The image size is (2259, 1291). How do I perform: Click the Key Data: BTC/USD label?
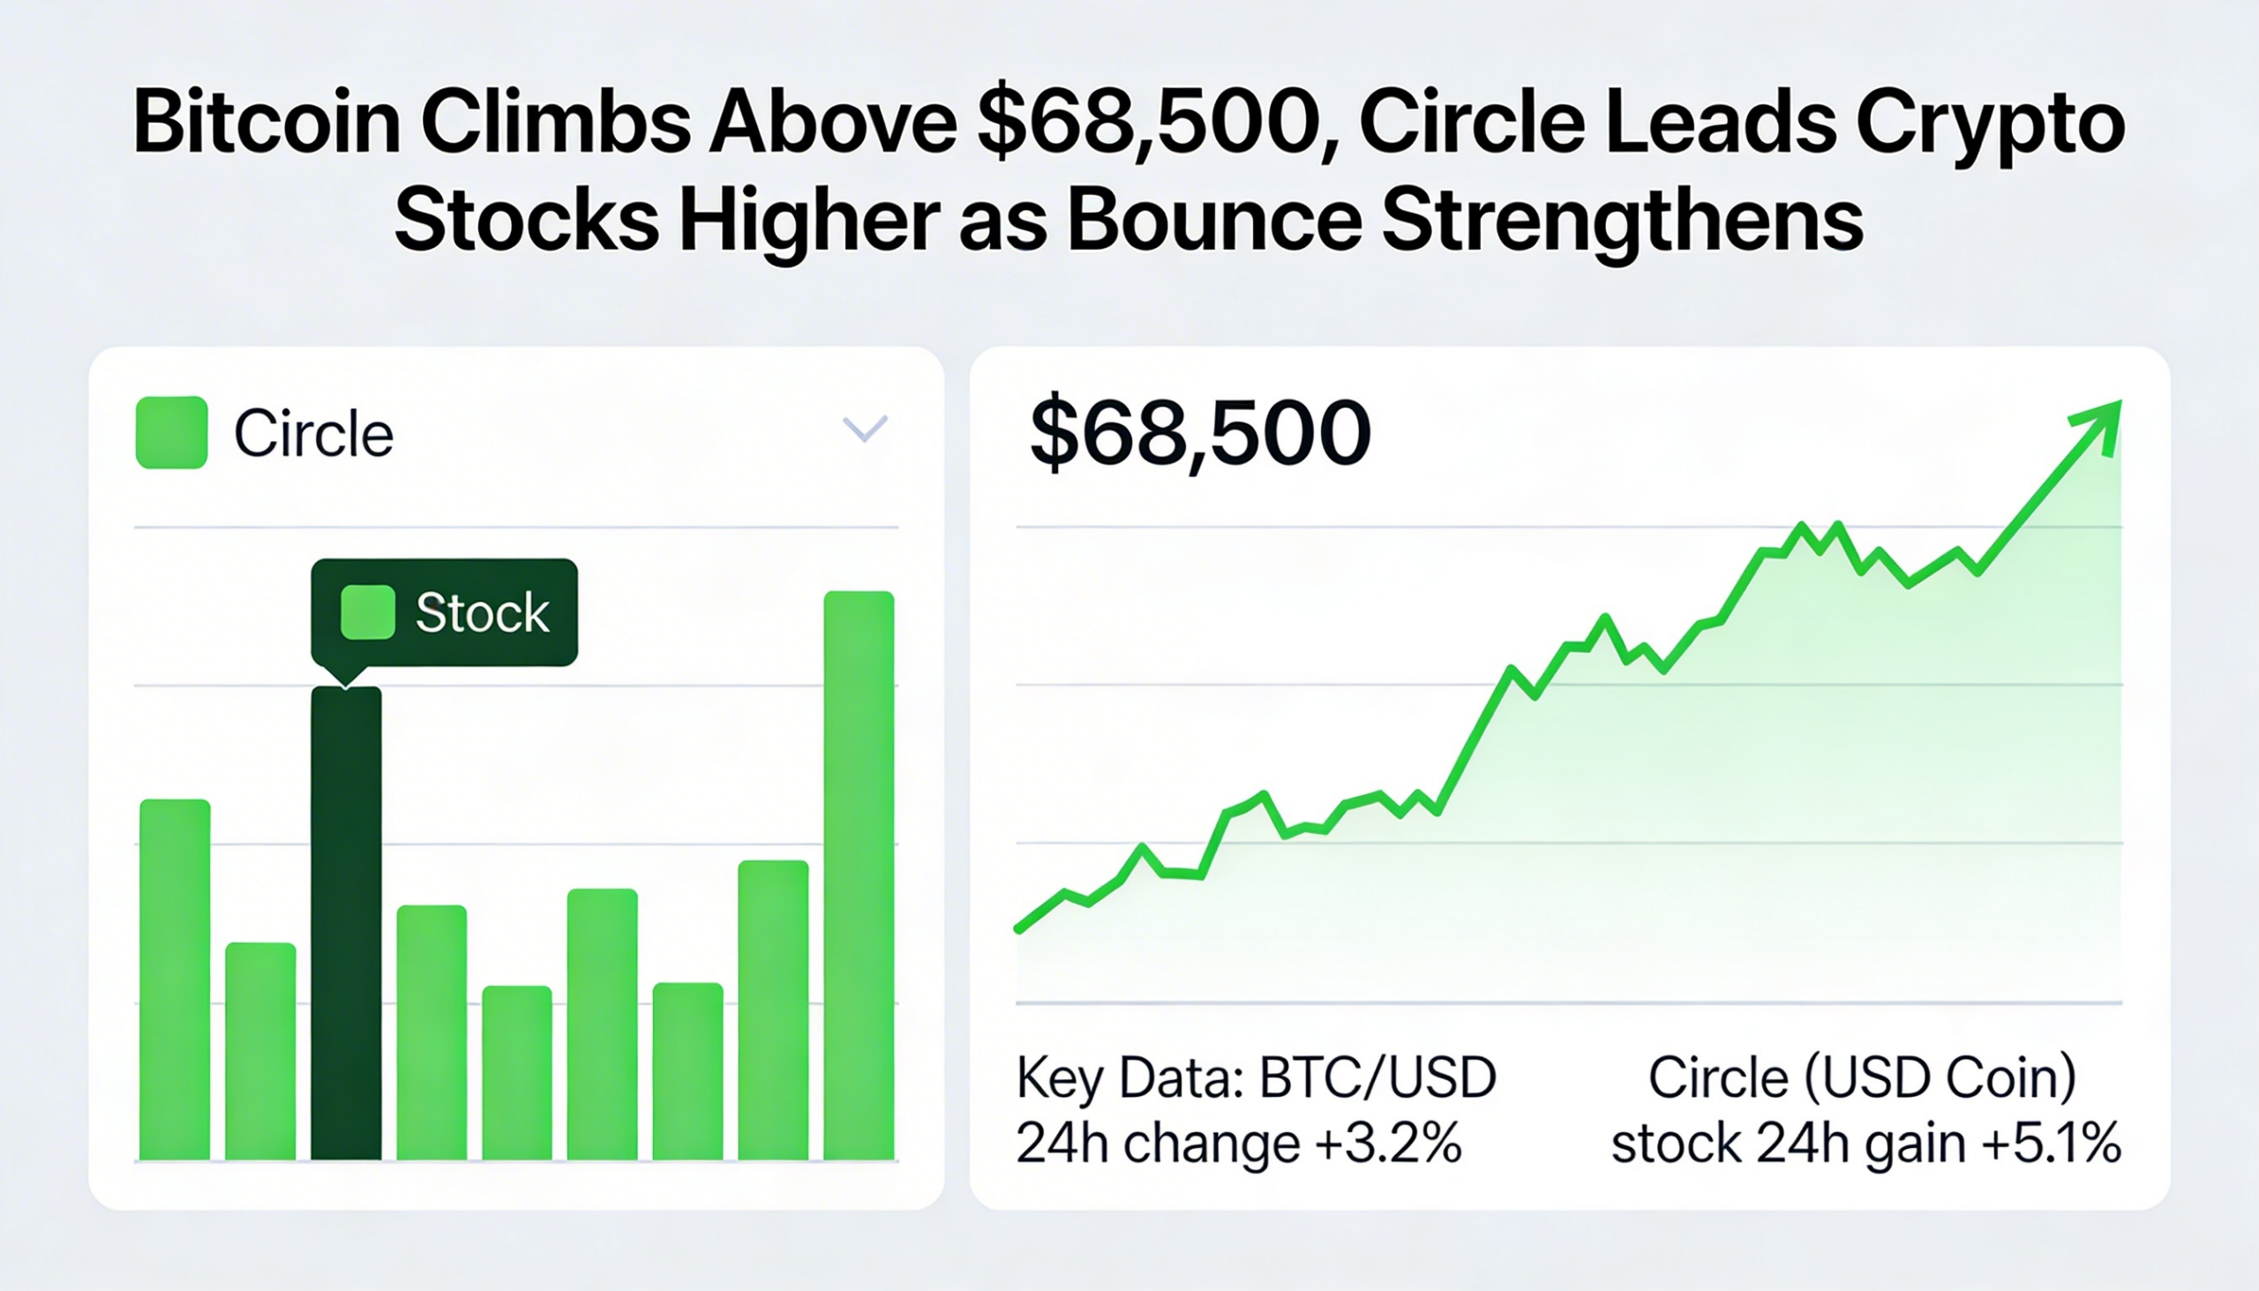point(1256,1078)
